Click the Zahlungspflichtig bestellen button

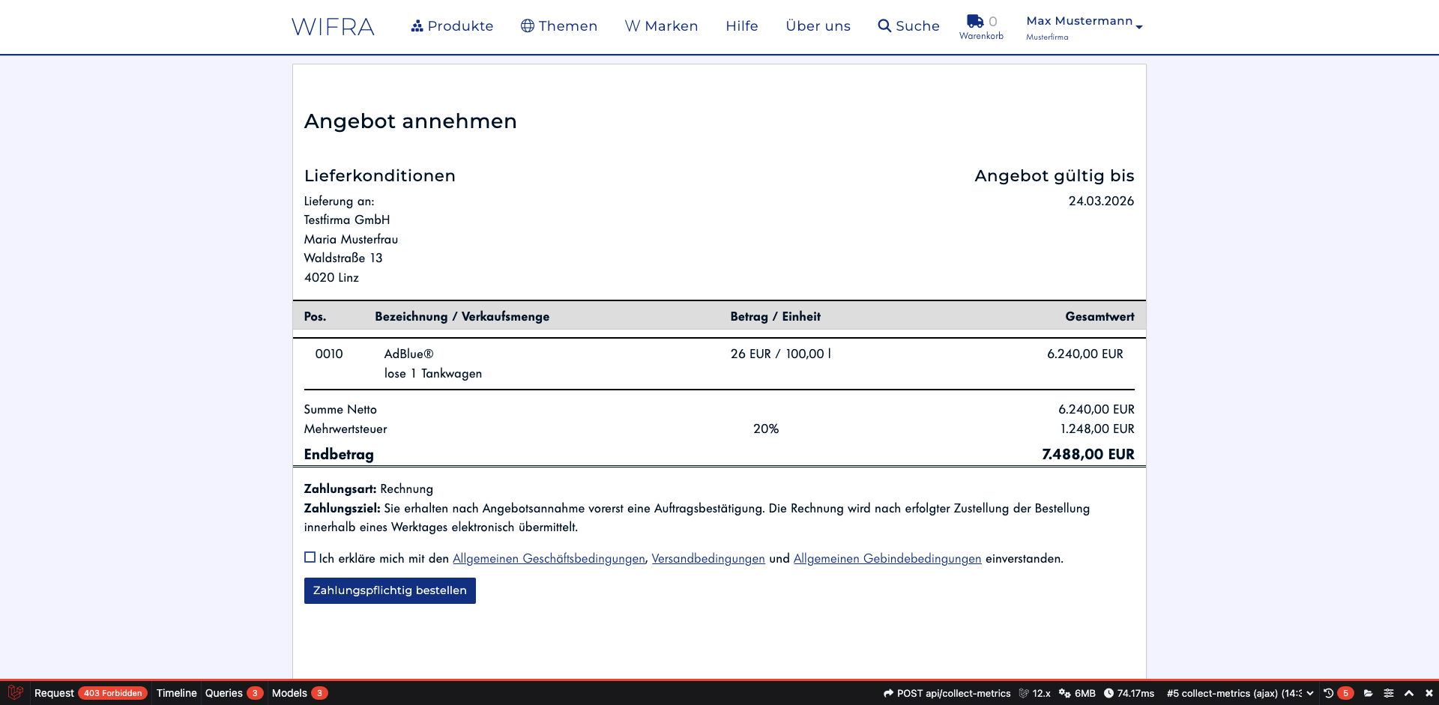[389, 590]
